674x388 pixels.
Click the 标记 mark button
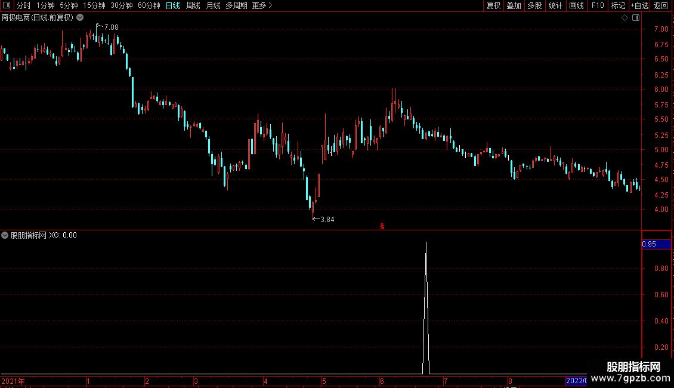coord(618,5)
